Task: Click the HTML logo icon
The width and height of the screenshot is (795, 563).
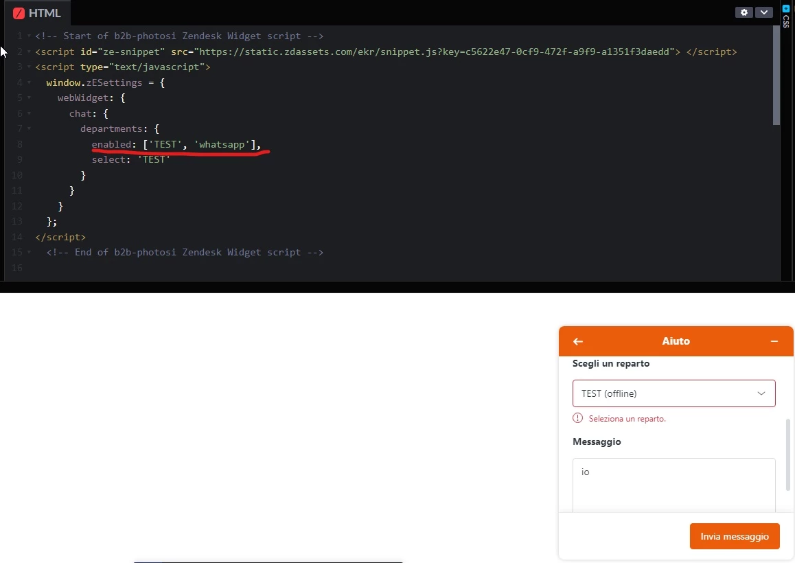Action: pyautogui.click(x=19, y=13)
